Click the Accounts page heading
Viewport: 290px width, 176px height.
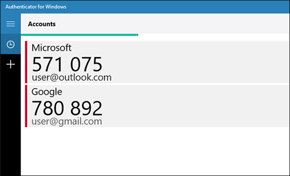42,24
